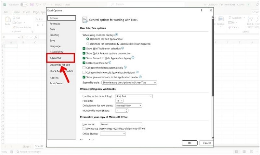
Task: Click the Cancel button
Action: pyautogui.click(x=207, y=143)
